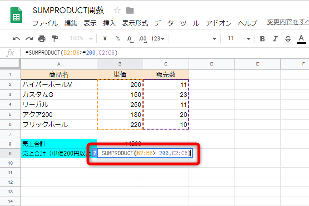The width and height of the screenshot is (309, 206).
Task: Click the print icon
Action: (42, 39)
